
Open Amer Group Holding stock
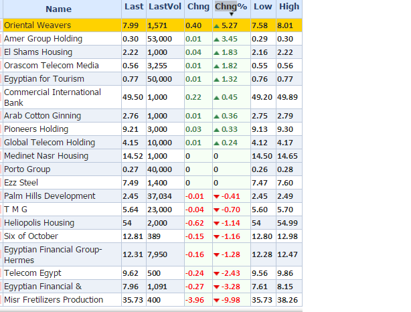coord(44,39)
